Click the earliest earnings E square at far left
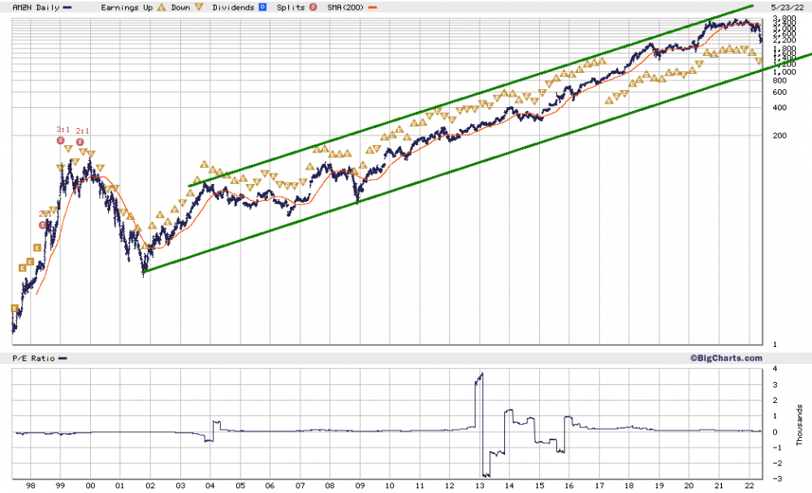812x493 pixels. click(x=15, y=308)
